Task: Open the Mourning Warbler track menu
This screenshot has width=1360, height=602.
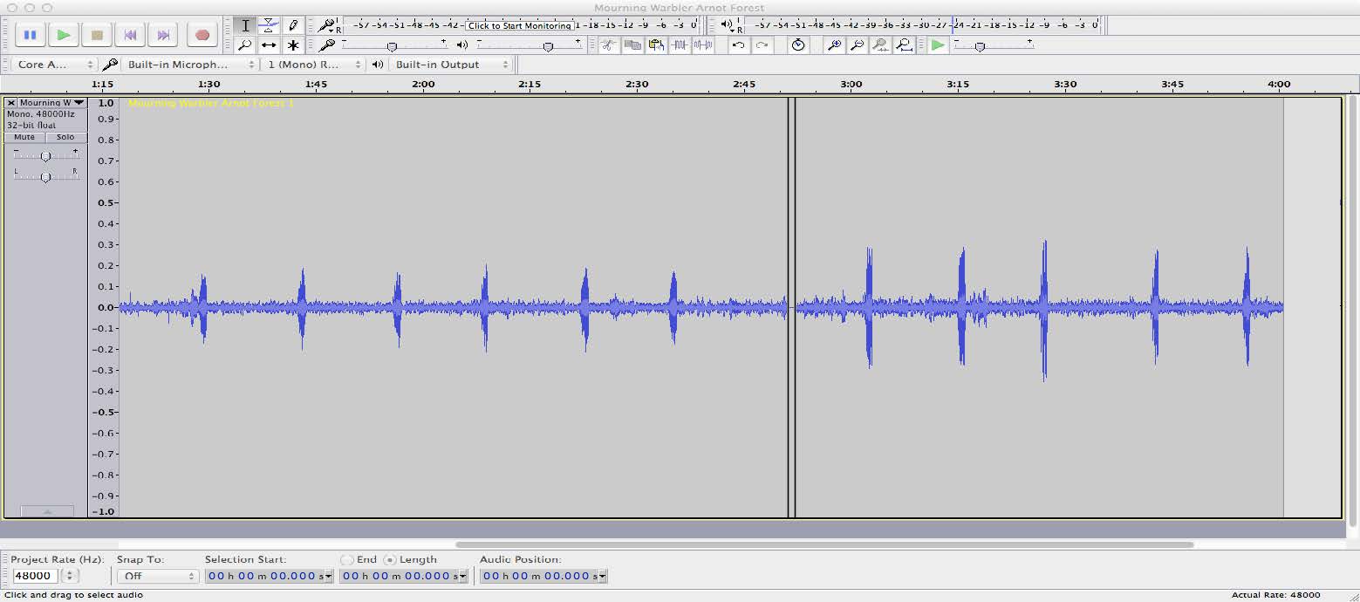Action: point(79,102)
